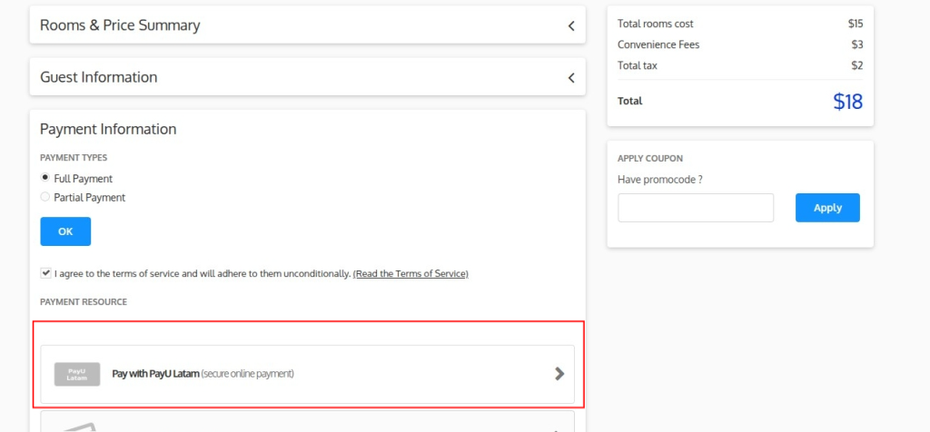Screen dimensions: 930x432
Task: Click the Have promocode ? text
Action: pos(660,180)
